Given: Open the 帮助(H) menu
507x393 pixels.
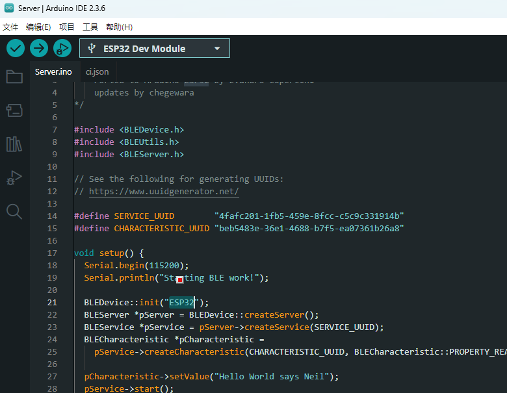Looking at the screenshot, I should pyautogui.click(x=119, y=27).
